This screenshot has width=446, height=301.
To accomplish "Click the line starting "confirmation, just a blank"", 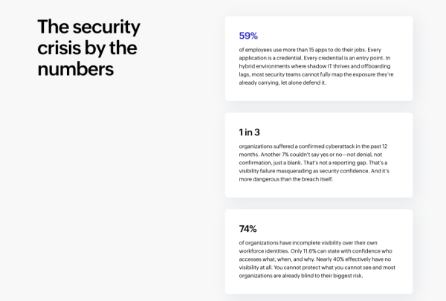I will (313, 163).
